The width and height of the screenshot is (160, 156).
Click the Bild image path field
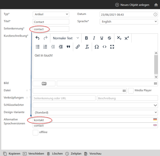[108, 84]
